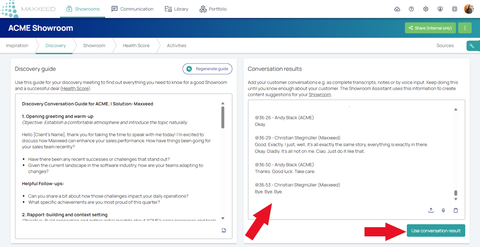
Task: Open the Showrooms tab
Action: tap(83, 9)
